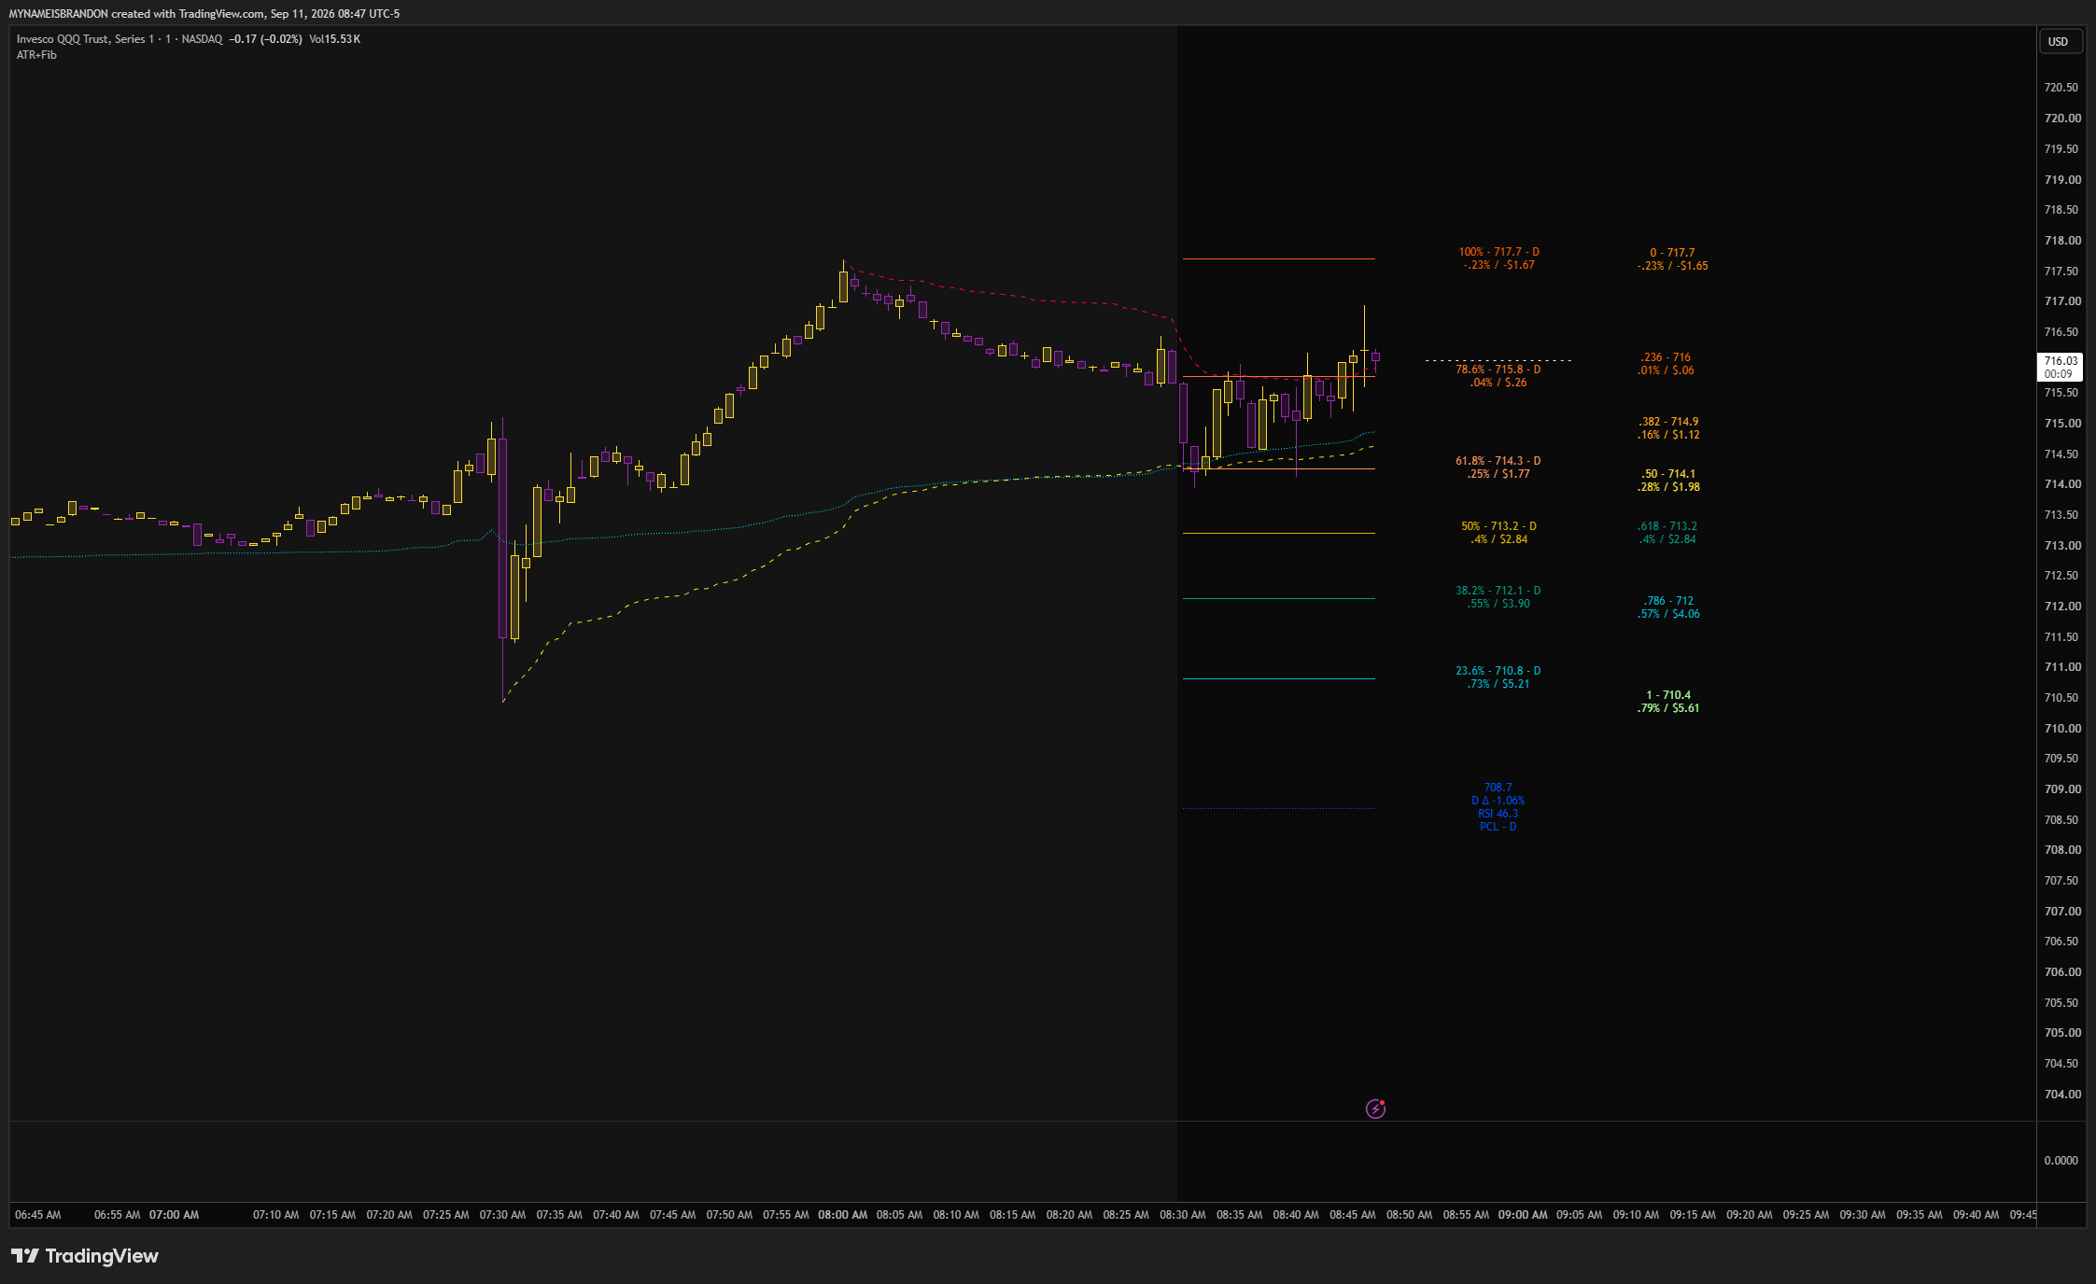Click the 08:00 AM time axis label
Viewport: 2096px width, 1284px height.
tap(842, 1215)
